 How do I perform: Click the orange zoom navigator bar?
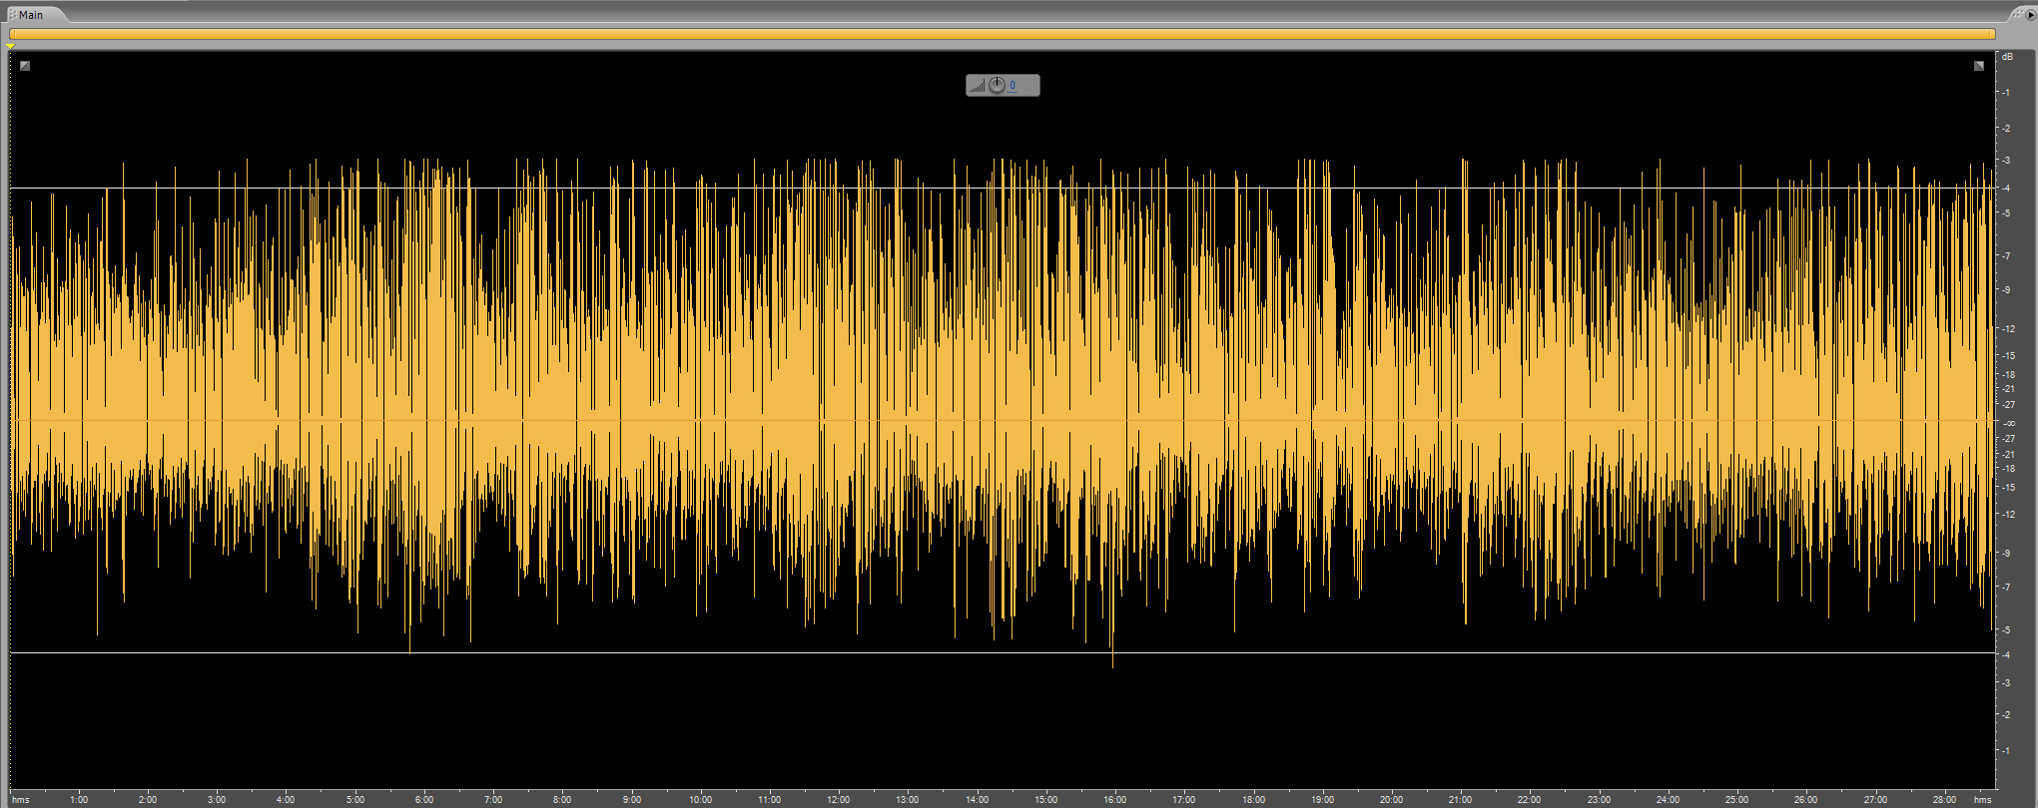1003,34
